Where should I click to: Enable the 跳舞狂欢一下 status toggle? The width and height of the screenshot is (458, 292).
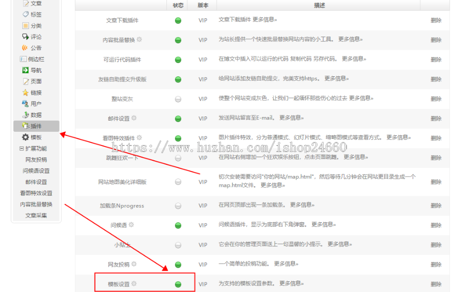[178, 158]
